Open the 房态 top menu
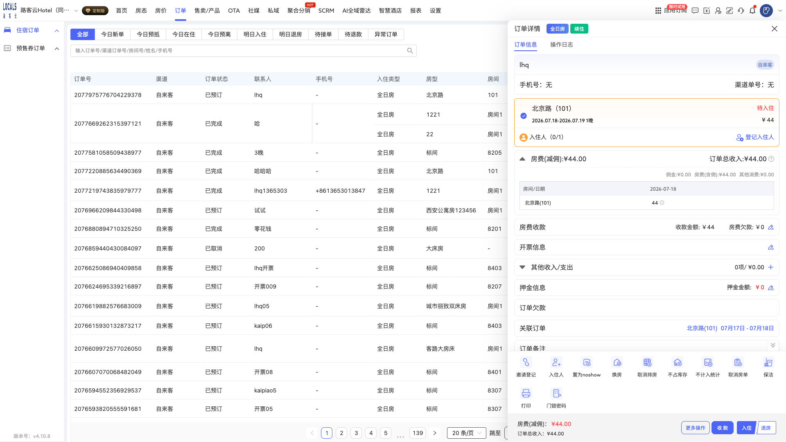The height and width of the screenshot is (442, 786). [x=141, y=11]
